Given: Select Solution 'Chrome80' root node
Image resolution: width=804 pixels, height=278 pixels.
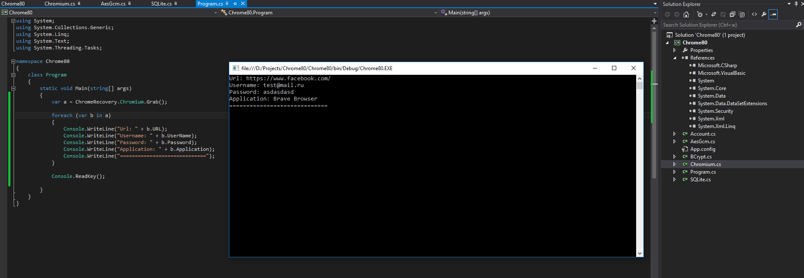Looking at the screenshot, I should click(710, 35).
